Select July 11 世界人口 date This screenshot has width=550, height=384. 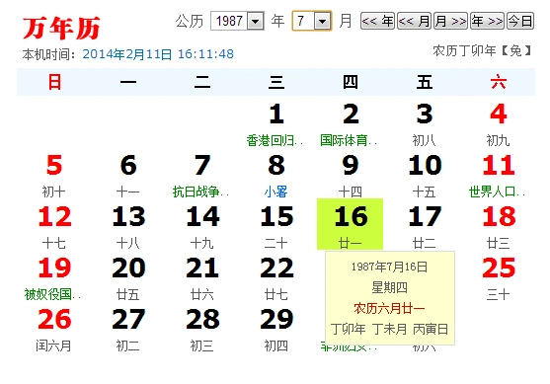point(498,175)
